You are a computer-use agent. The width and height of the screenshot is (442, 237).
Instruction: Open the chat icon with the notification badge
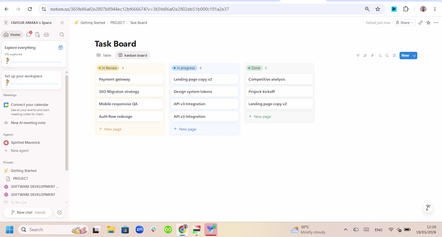[x=29, y=34]
